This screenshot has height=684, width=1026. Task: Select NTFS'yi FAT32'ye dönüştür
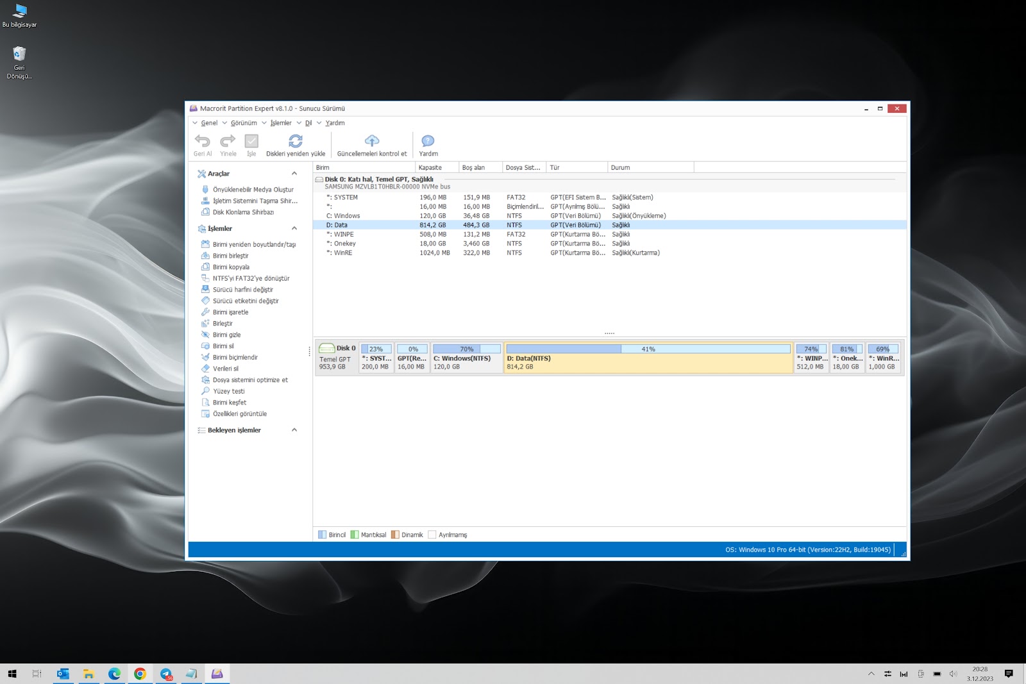pos(251,278)
